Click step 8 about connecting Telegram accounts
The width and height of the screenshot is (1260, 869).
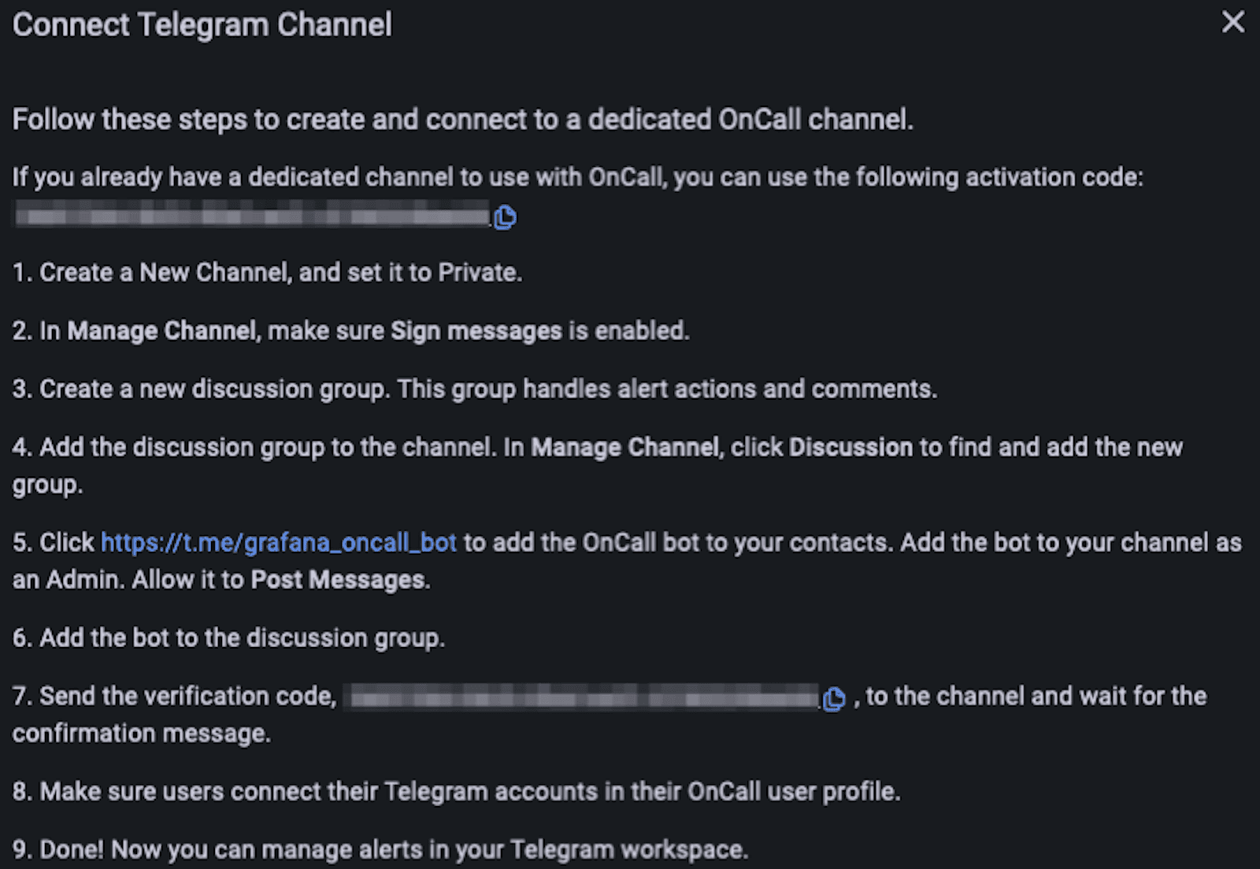coord(455,791)
